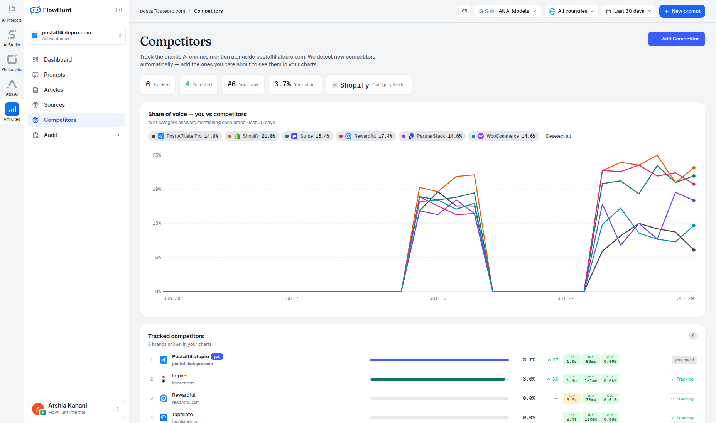Toggle Stripe series in chart legend
This screenshot has width=716, height=423.
(x=307, y=136)
